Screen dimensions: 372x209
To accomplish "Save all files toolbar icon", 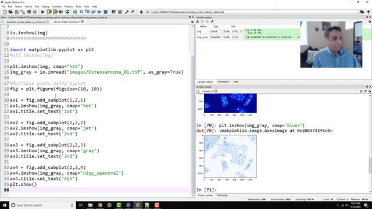I will pyautogui.click(x=23, y=12).
